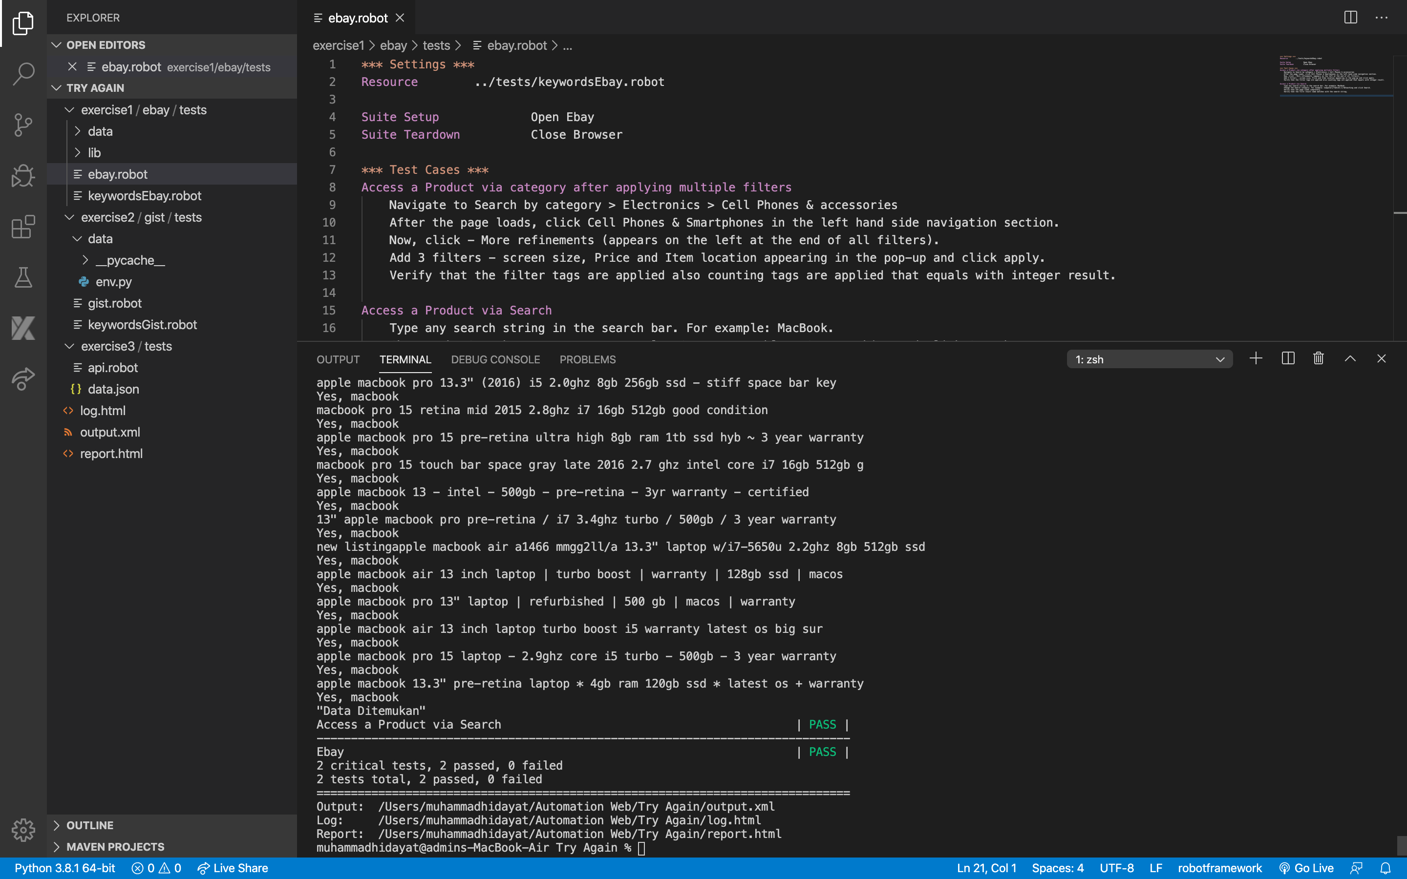Create a new terminal with plus icon
The width and height of the screenshot is (1407, 879).
pyautogui.click(x=1256, y=359)
